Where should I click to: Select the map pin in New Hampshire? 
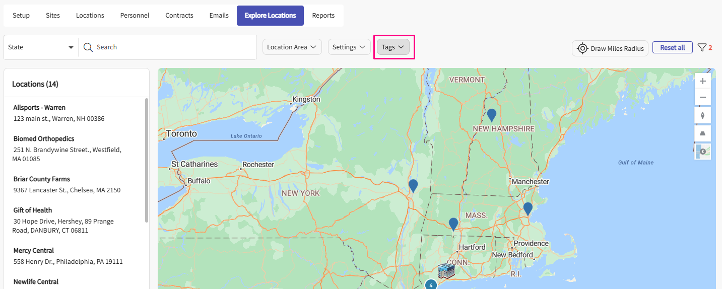491,115
